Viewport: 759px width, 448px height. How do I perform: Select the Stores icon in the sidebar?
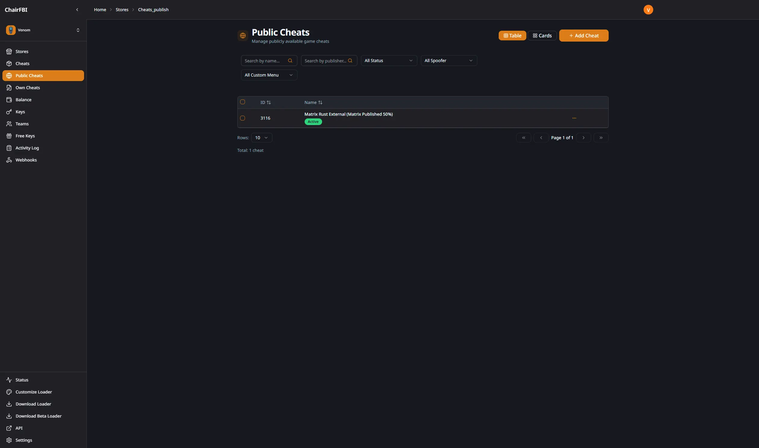[9, 51]
